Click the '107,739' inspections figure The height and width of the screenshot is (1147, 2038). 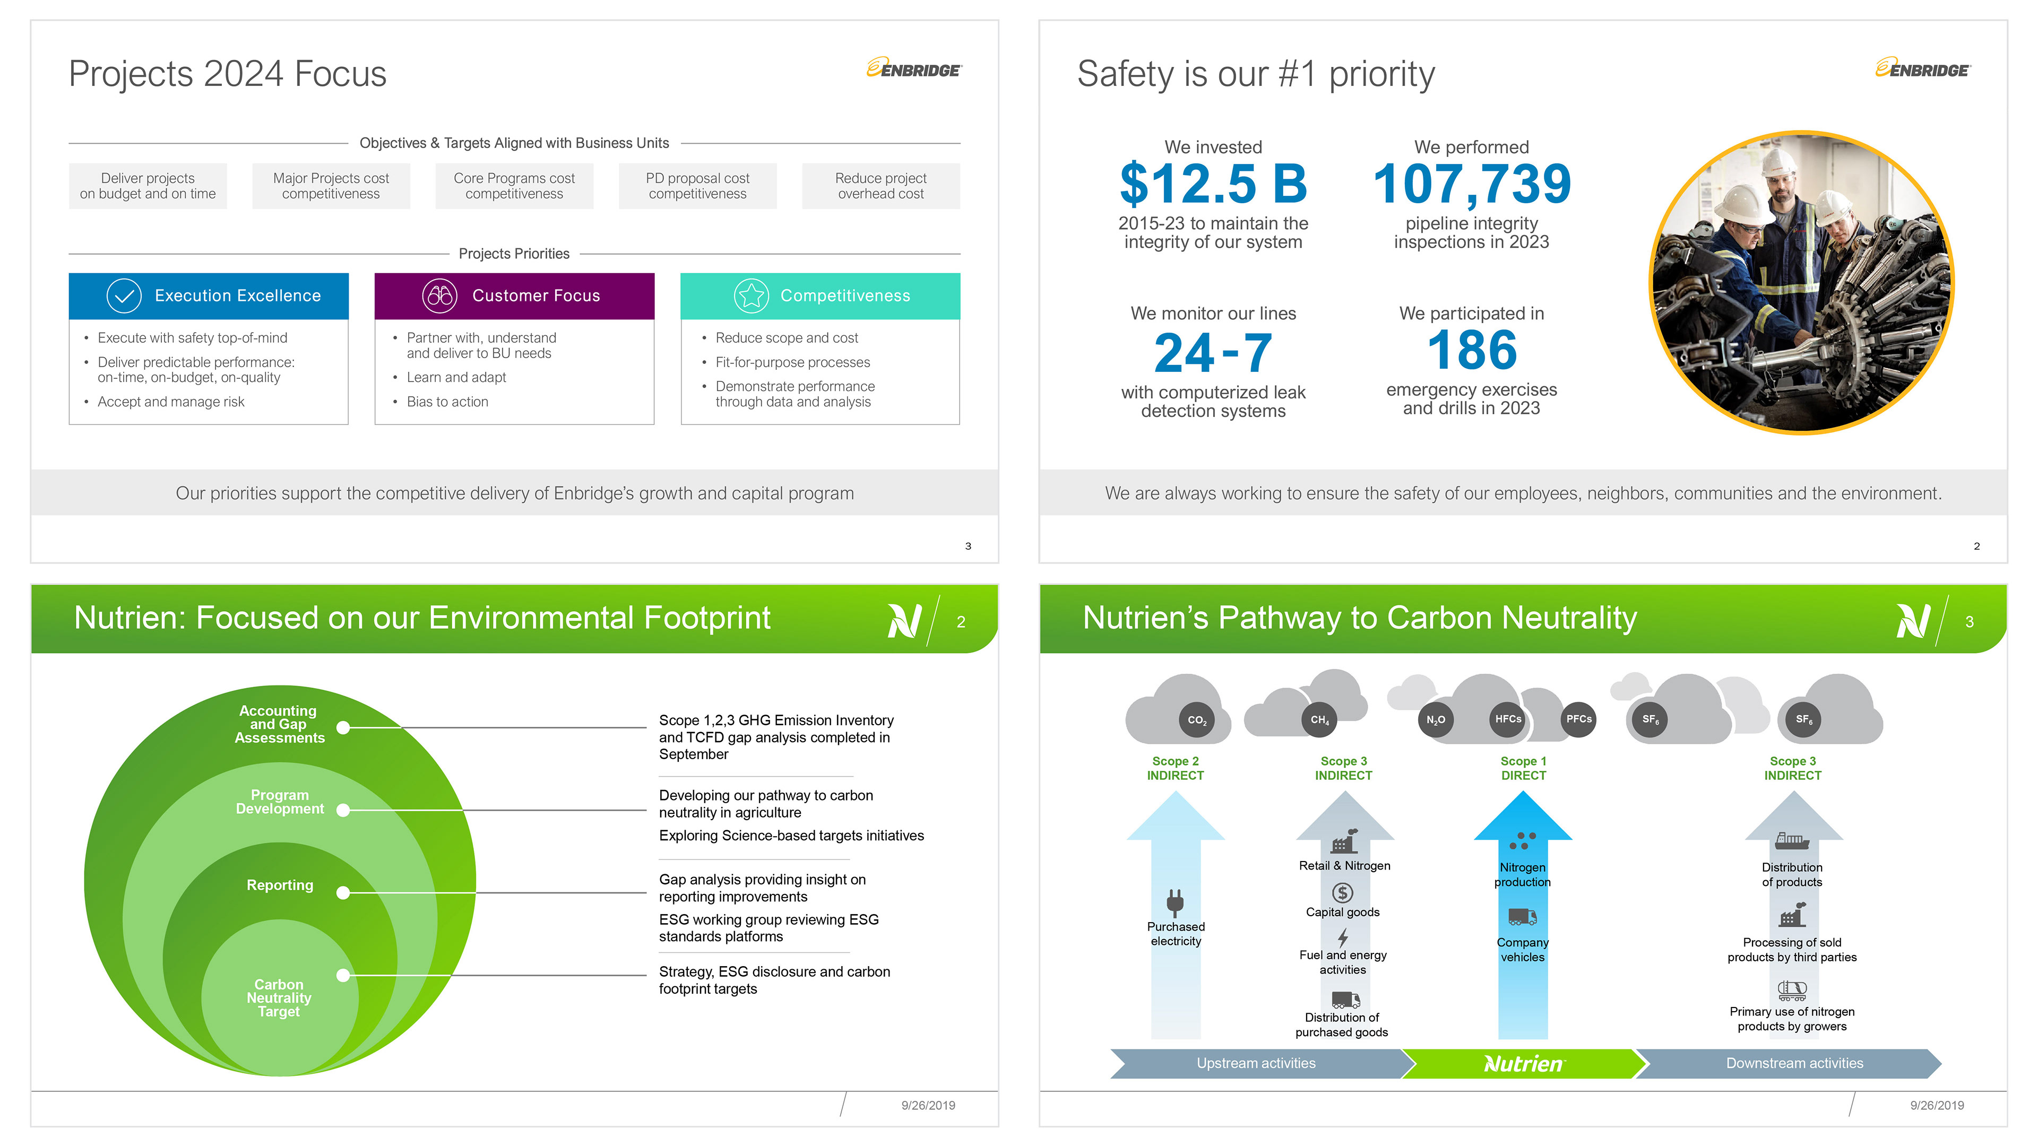click(x=1472, y=184)
